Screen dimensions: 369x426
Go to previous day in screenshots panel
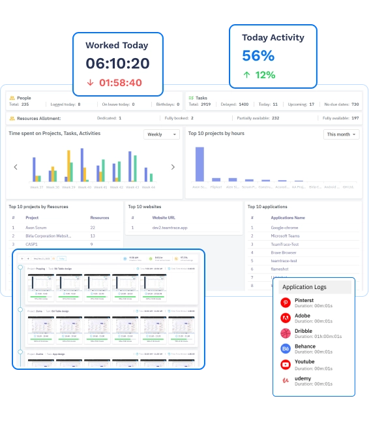[22, 258]
